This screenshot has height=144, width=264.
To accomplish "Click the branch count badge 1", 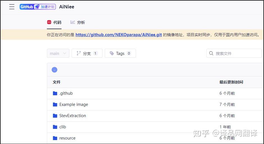I will point(95,53).
